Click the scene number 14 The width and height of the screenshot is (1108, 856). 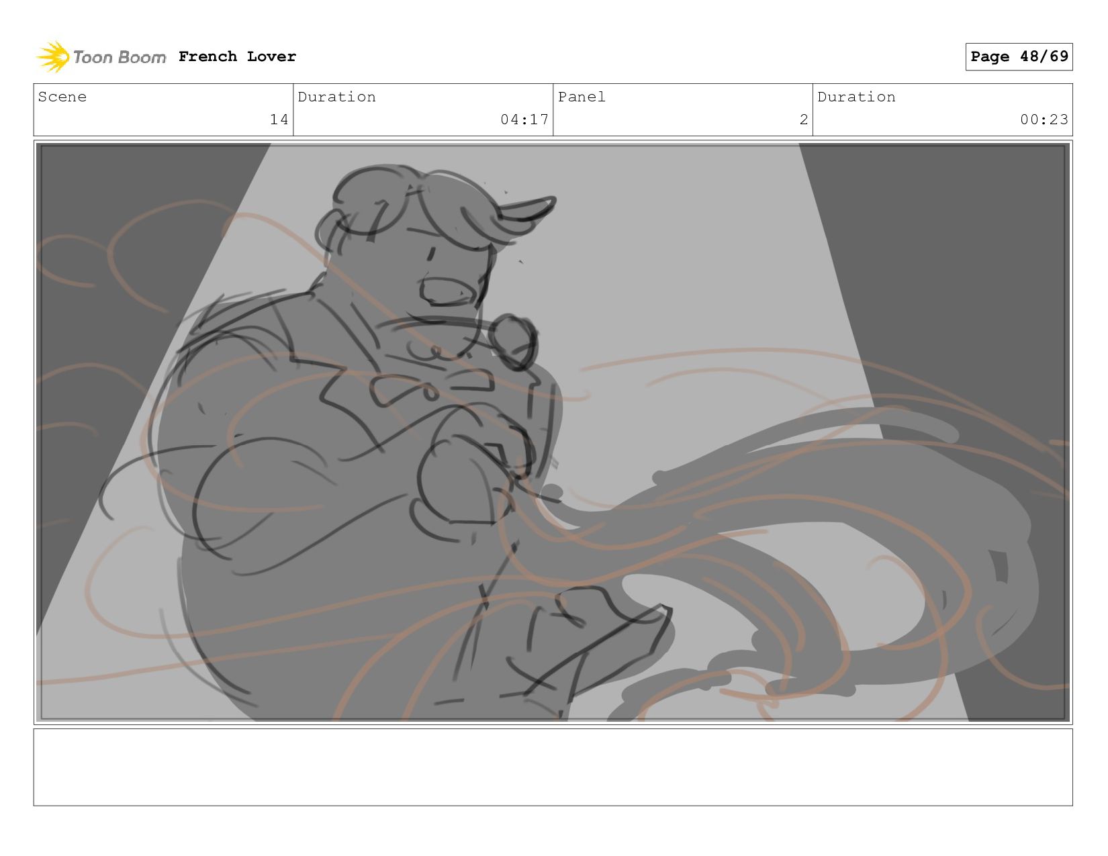pos(279,120)
